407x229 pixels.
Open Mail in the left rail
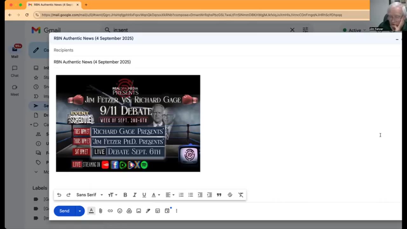pos(15,52)
